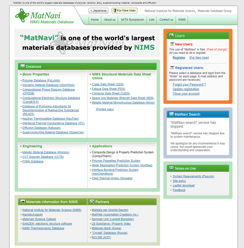Open Creep Data Sheet (CDS)
The height and width of the screenshot is (248, 244).
[x=108, y=84]
